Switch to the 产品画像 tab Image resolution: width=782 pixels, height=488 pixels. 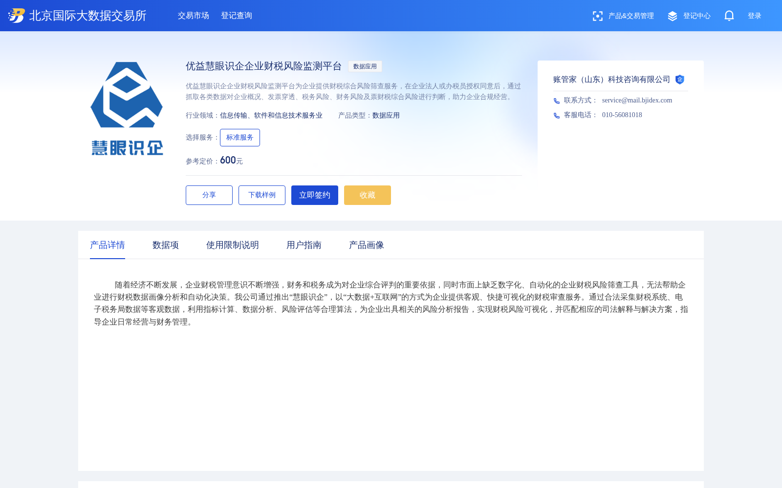point(367,245)
